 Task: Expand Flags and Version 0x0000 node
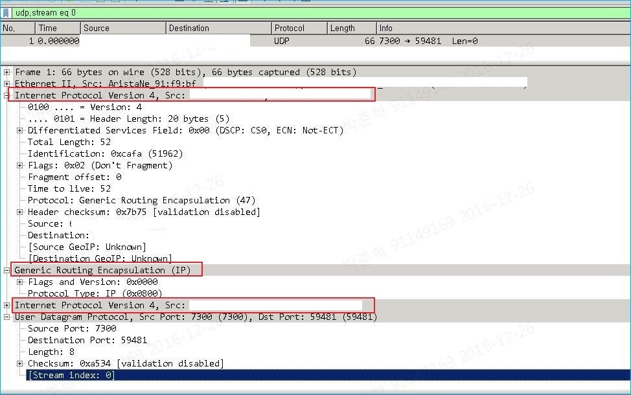click(x=20, y=282)
